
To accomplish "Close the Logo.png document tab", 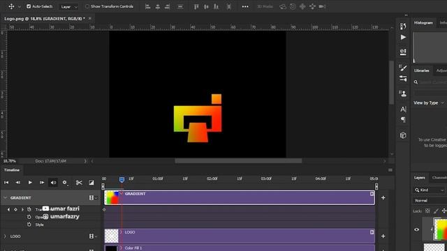I will click(x=90, y=19).
